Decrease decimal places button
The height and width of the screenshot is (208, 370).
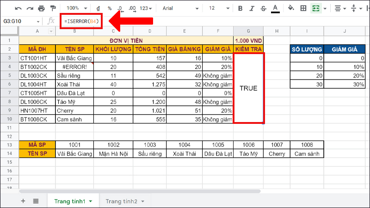[x=121, y=8]
